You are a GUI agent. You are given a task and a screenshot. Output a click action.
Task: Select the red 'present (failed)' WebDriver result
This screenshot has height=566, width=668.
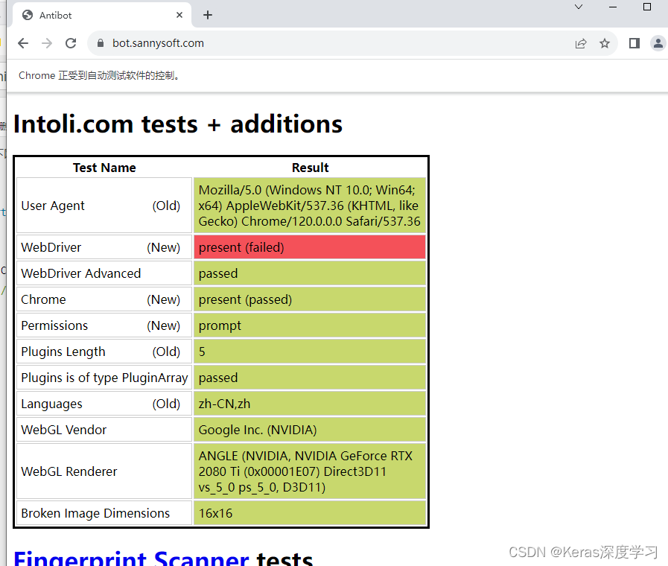click(x=310, y=247)
